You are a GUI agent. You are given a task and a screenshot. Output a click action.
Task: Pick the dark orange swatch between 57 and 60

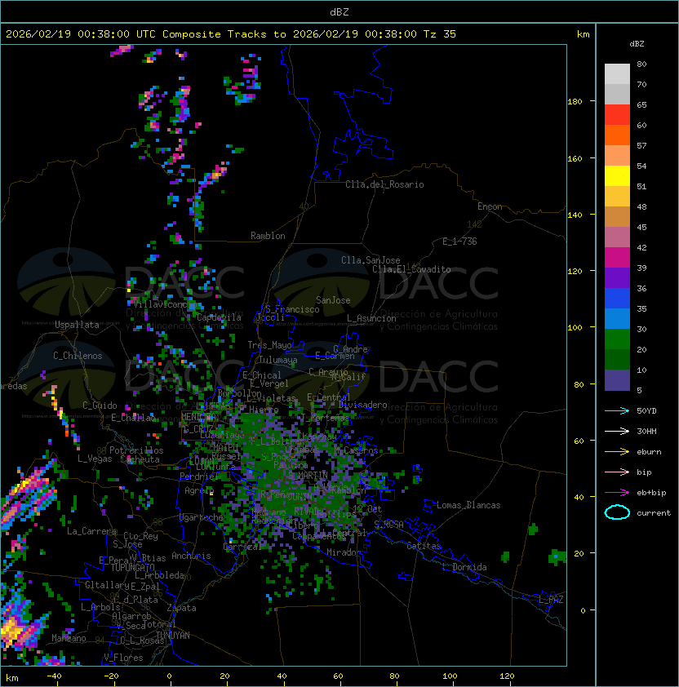(617, 135)
